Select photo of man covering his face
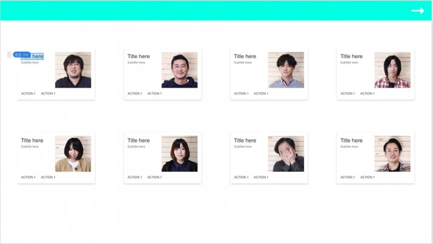The width and height of the screenshot is (433, 244). coord(286,154)
